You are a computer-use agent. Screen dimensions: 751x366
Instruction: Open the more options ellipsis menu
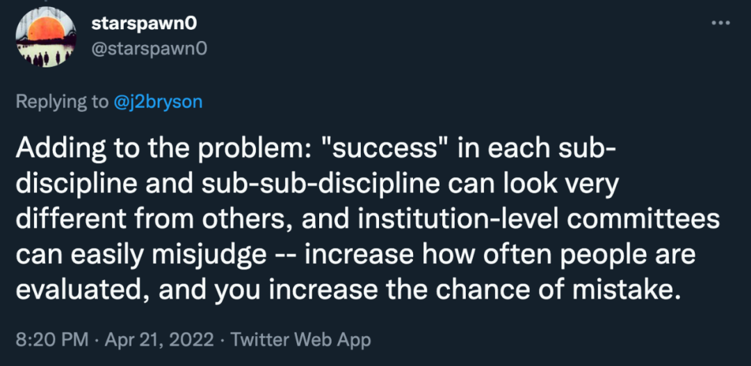pos(720,22)
